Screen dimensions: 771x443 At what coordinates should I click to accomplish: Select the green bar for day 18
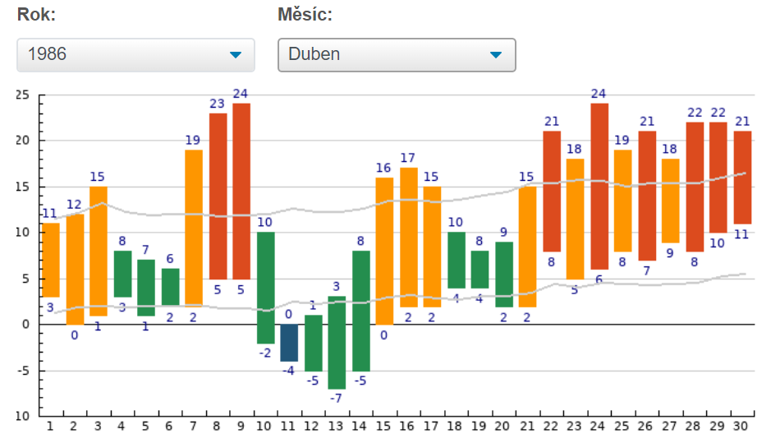click(456, 260)
